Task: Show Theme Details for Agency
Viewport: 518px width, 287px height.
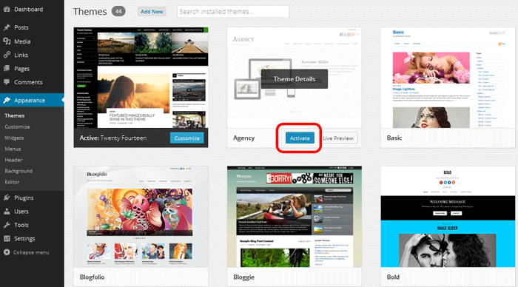Action: [x=295, y=79]
